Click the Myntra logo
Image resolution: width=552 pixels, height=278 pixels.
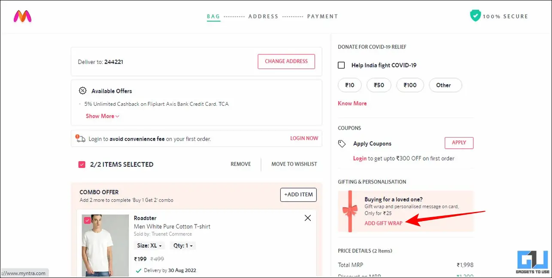pyautogui.click(x=22, y=16)
